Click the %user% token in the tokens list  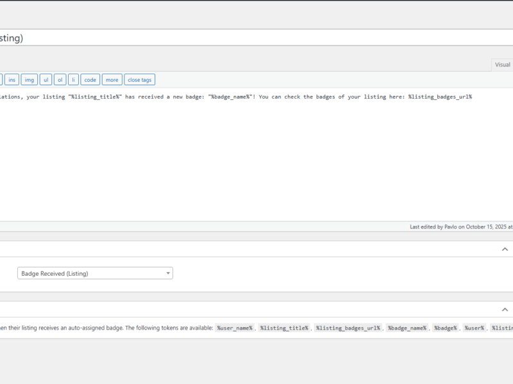(475, 328)
